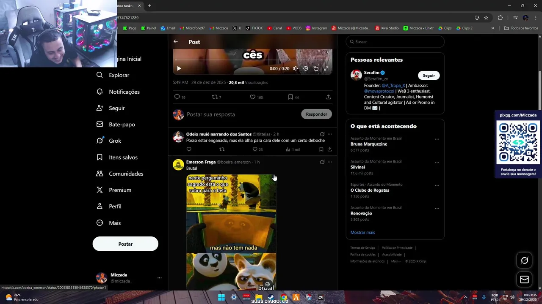Viewport: 542px width, 304px height.
Task: Open the Instagram bookmark
Action: (316, 28)
